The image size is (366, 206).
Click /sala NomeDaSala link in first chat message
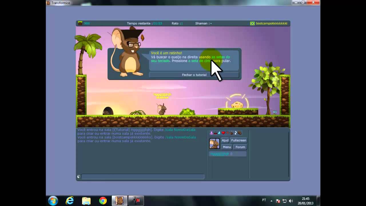coord(180,130)
